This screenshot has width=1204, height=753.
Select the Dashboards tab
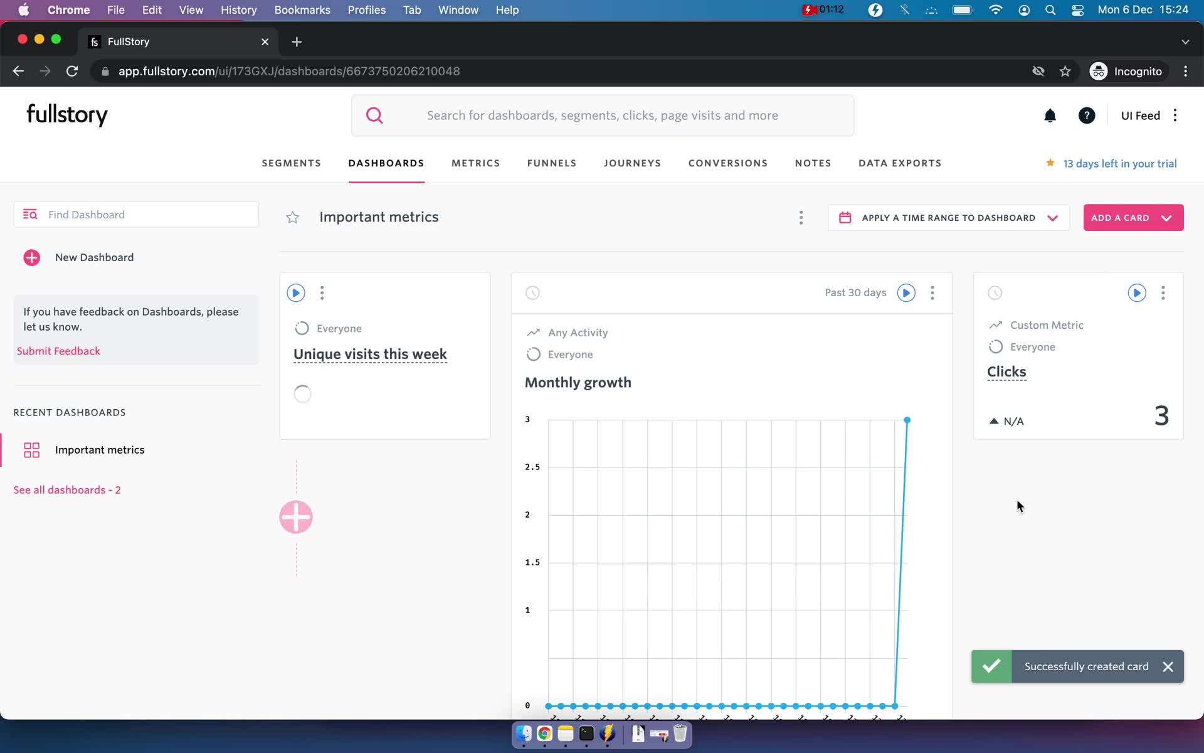coord(386,163)
